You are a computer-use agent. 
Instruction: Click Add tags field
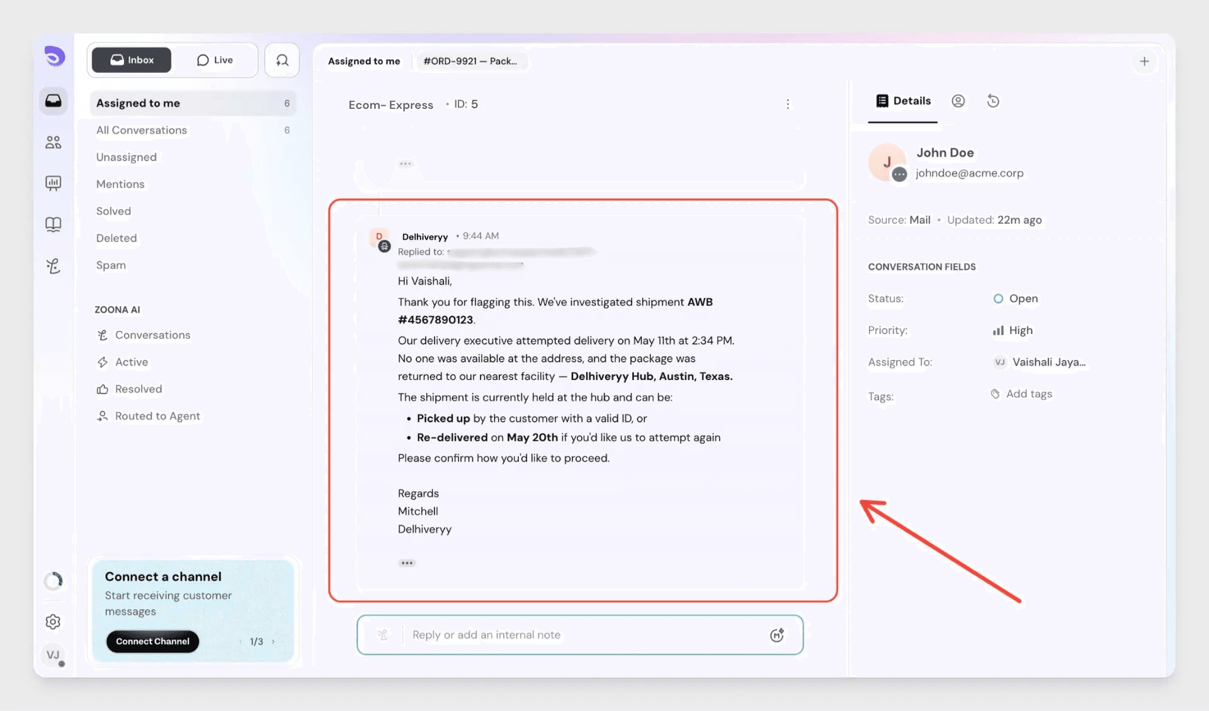tap(1021, 395)
